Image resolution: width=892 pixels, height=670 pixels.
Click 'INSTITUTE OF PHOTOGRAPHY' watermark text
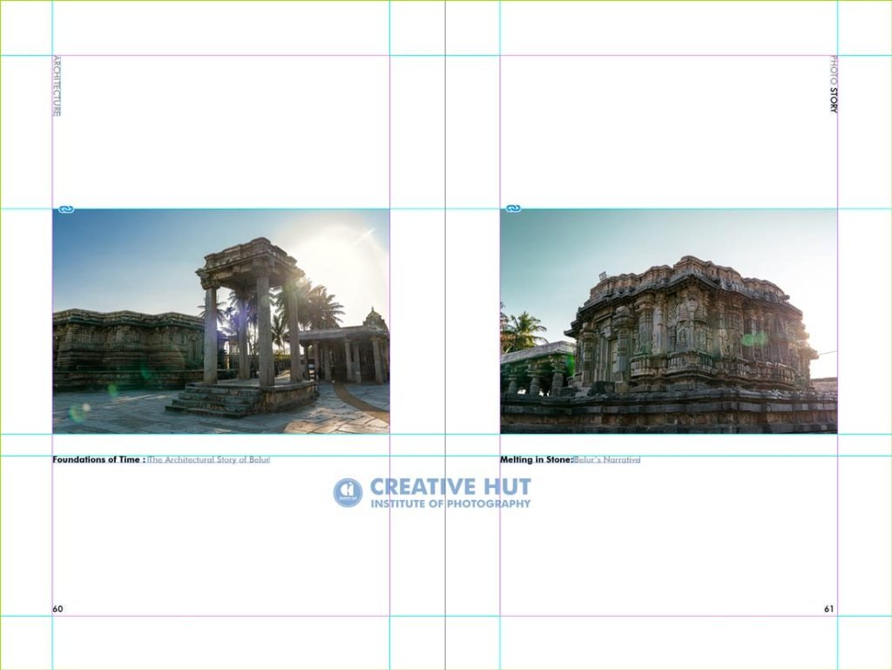click(450, 504)
